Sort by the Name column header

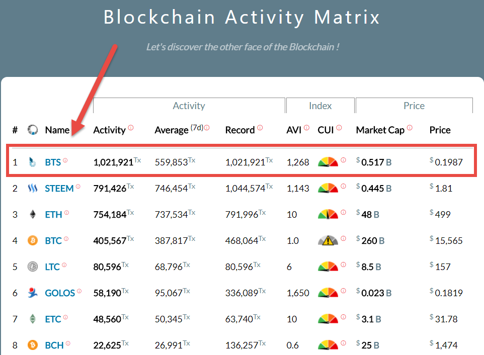pyautogui.click(x=57, y=130)
